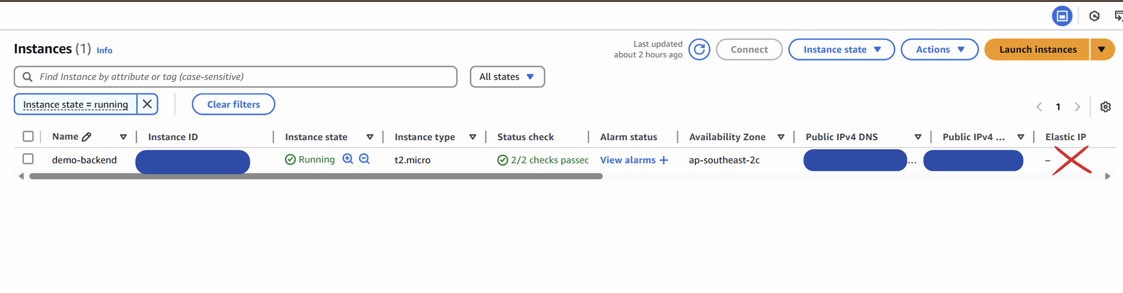Zoom out on Running state filter
The image size is (1123, 293).
pyautogui.click(x=364, y=159)
